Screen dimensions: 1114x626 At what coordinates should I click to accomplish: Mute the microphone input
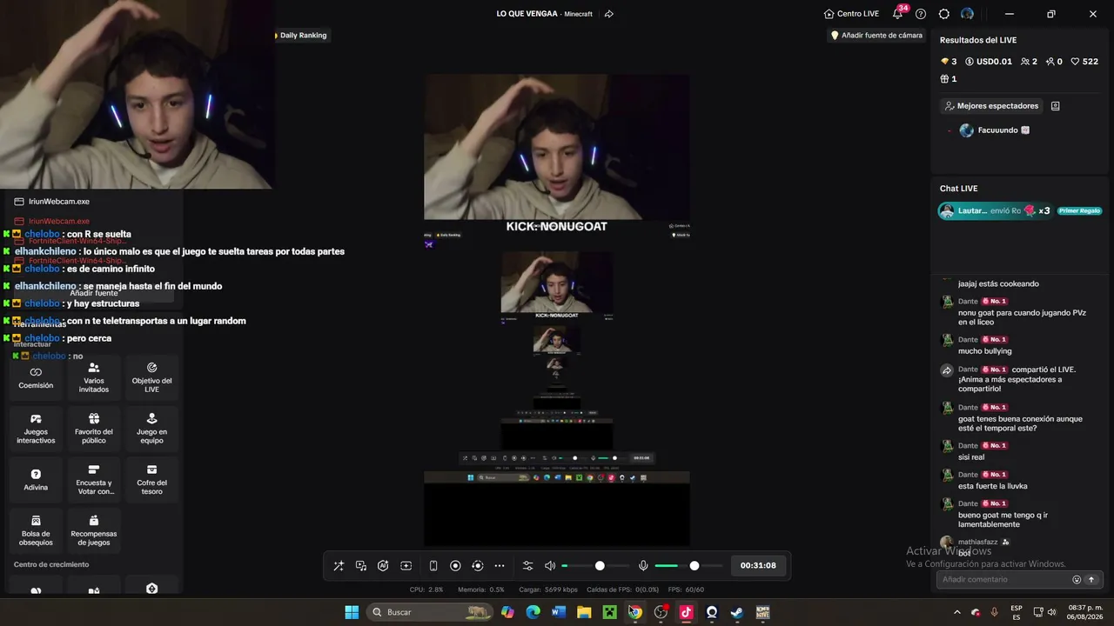point(643,566)
